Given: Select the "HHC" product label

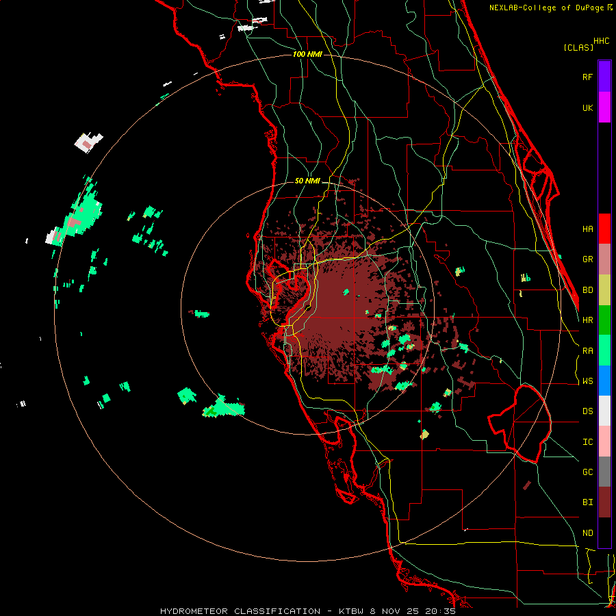Looking at the screenshot, I should tap(601, 41).
